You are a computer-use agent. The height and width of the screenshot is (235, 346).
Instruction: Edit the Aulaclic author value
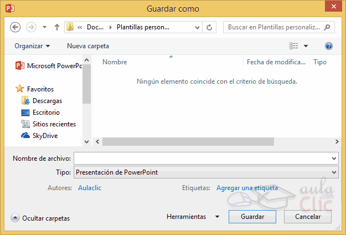point(90,188)
